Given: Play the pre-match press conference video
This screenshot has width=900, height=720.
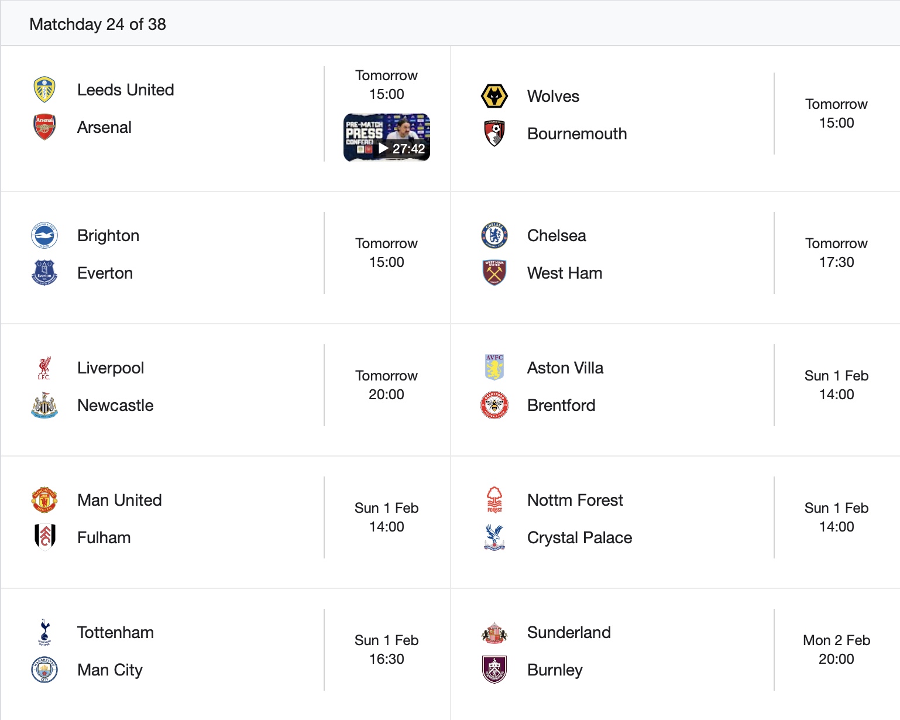Looking at the screenshot, I should pyautogui.click(x=387, y=138).
